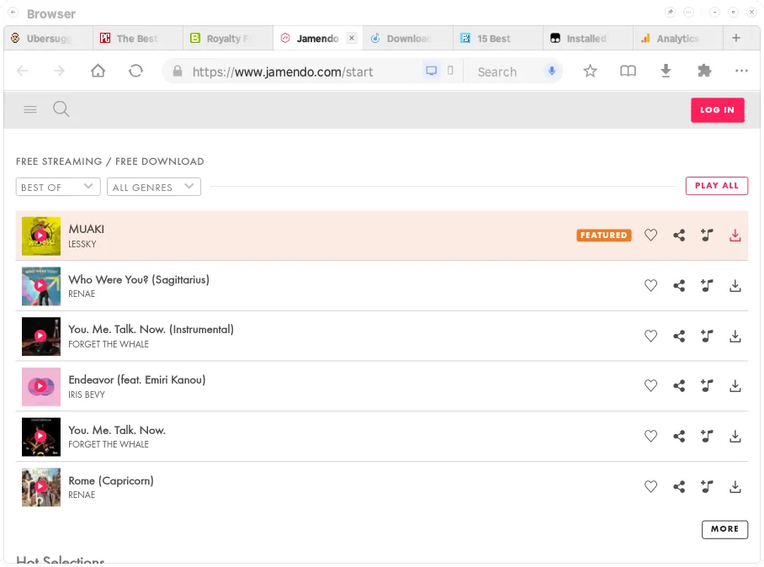Download Who Were You? (Sagittarius)
The height and width of the screenshot is (567, 764).
[x=735, y=285]
